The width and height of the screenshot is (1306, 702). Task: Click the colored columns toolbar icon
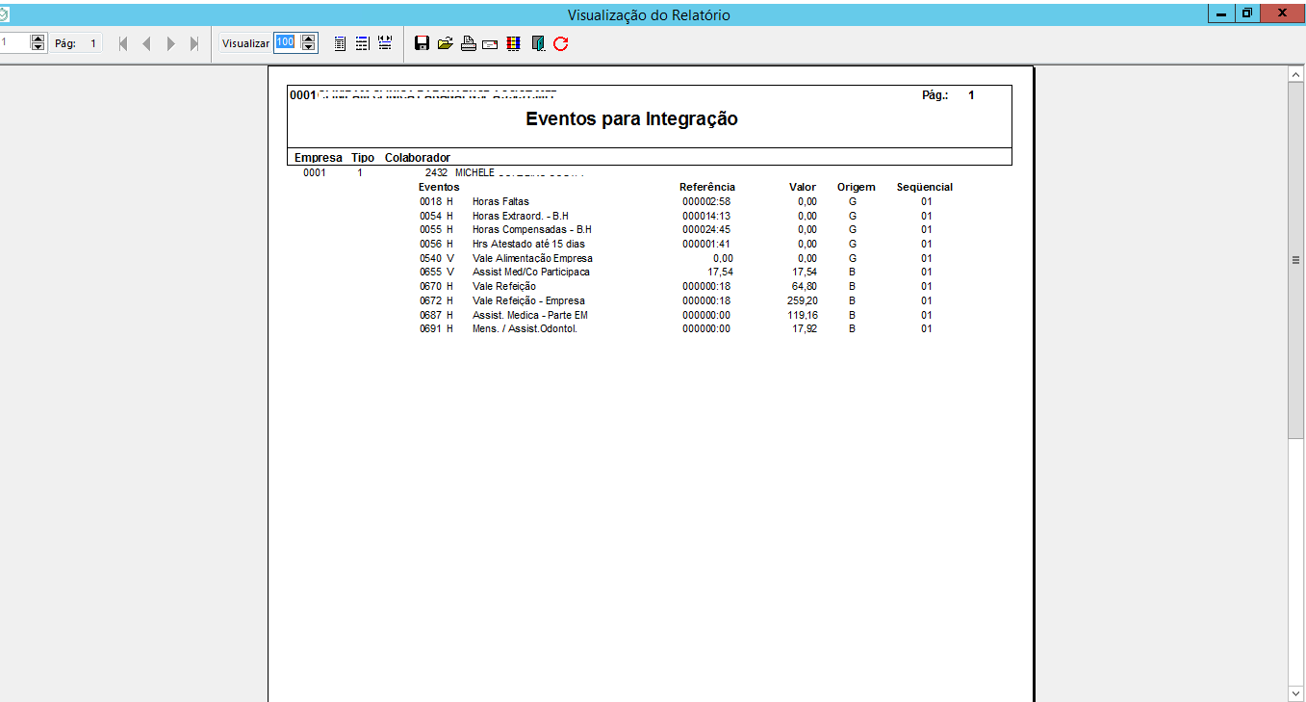[514, 43]
